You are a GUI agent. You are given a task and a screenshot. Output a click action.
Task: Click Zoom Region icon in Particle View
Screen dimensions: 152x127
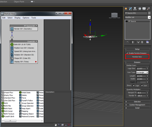tap(63, 125)
